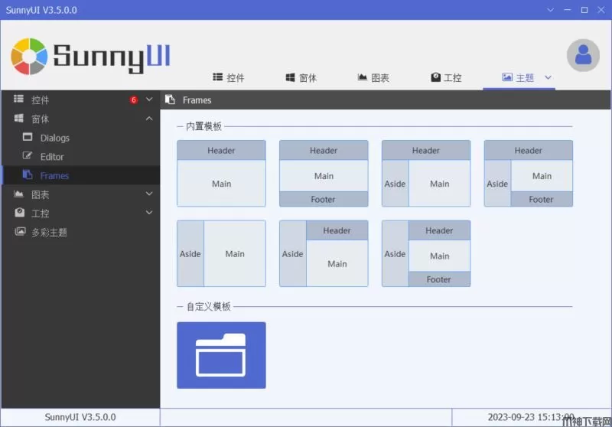Select Frames in the sidebar tree

click(x=54, y=175)
